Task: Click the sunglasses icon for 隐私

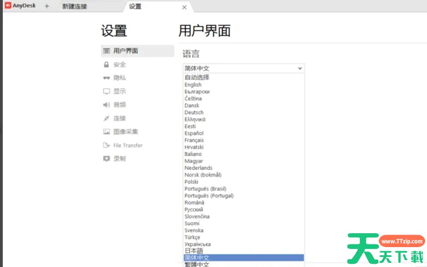Action: pyautogui.click(x=107, y=78)
